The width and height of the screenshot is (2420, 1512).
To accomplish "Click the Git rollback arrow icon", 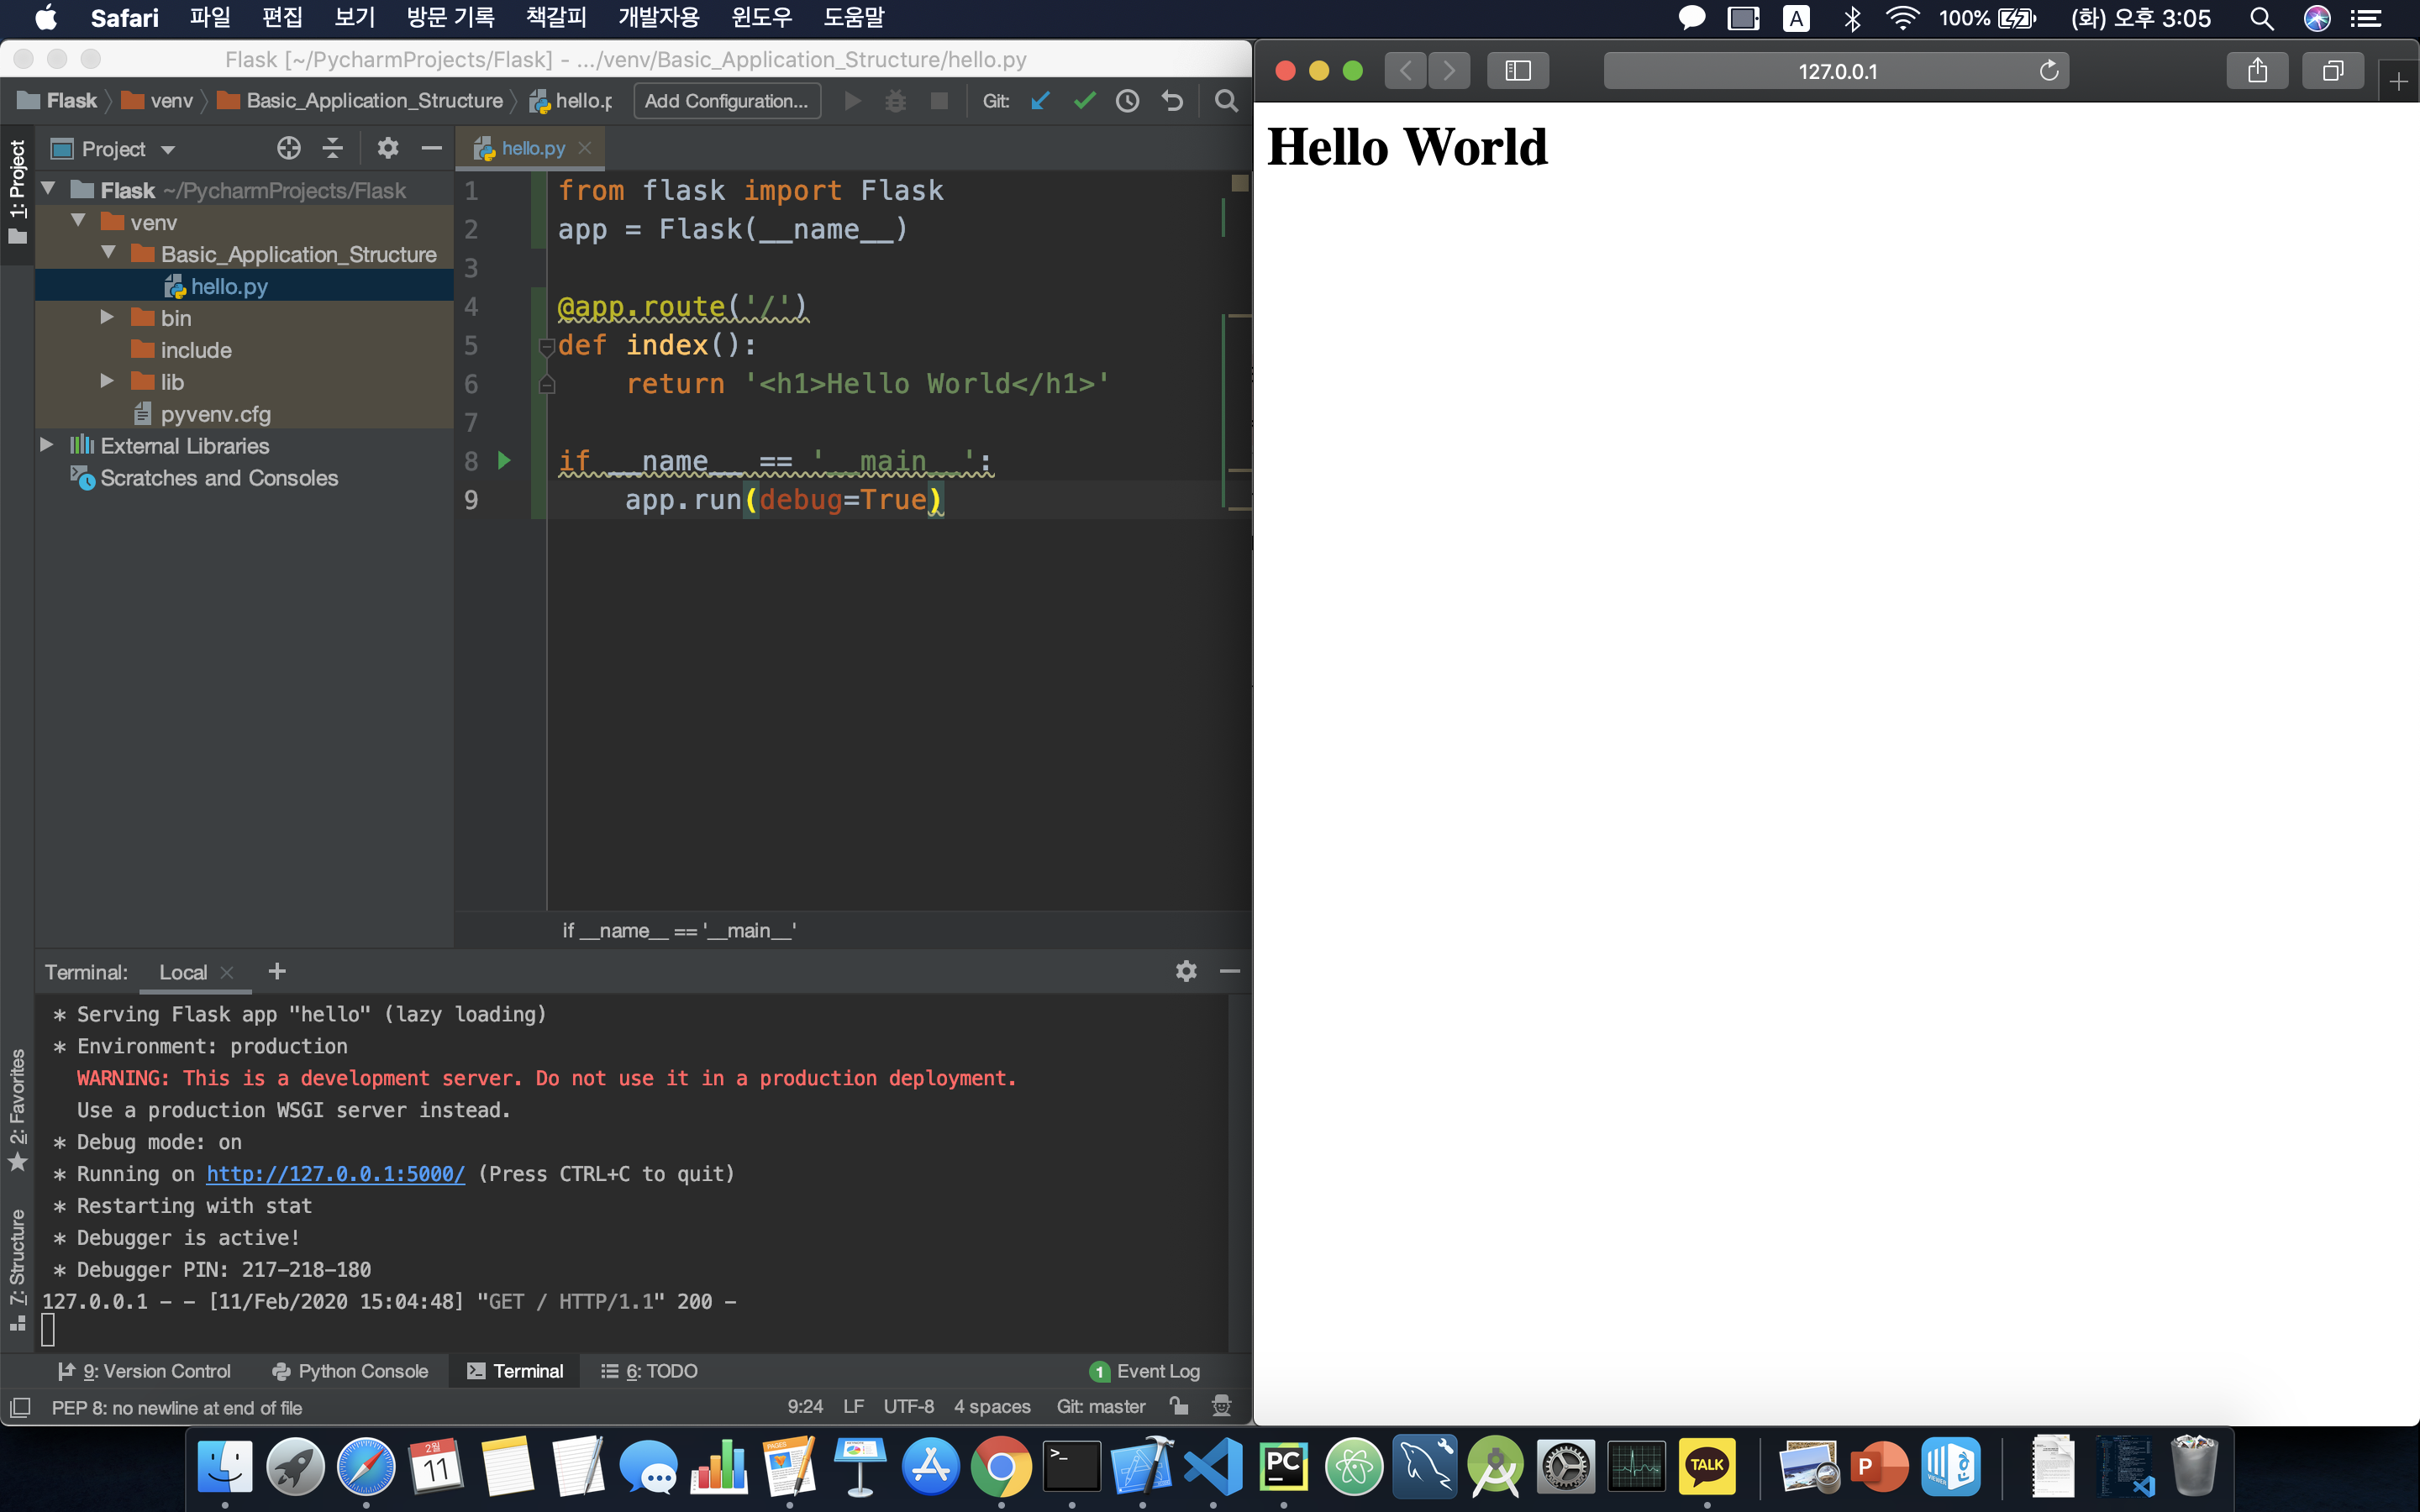I will tap(1172, 101).
